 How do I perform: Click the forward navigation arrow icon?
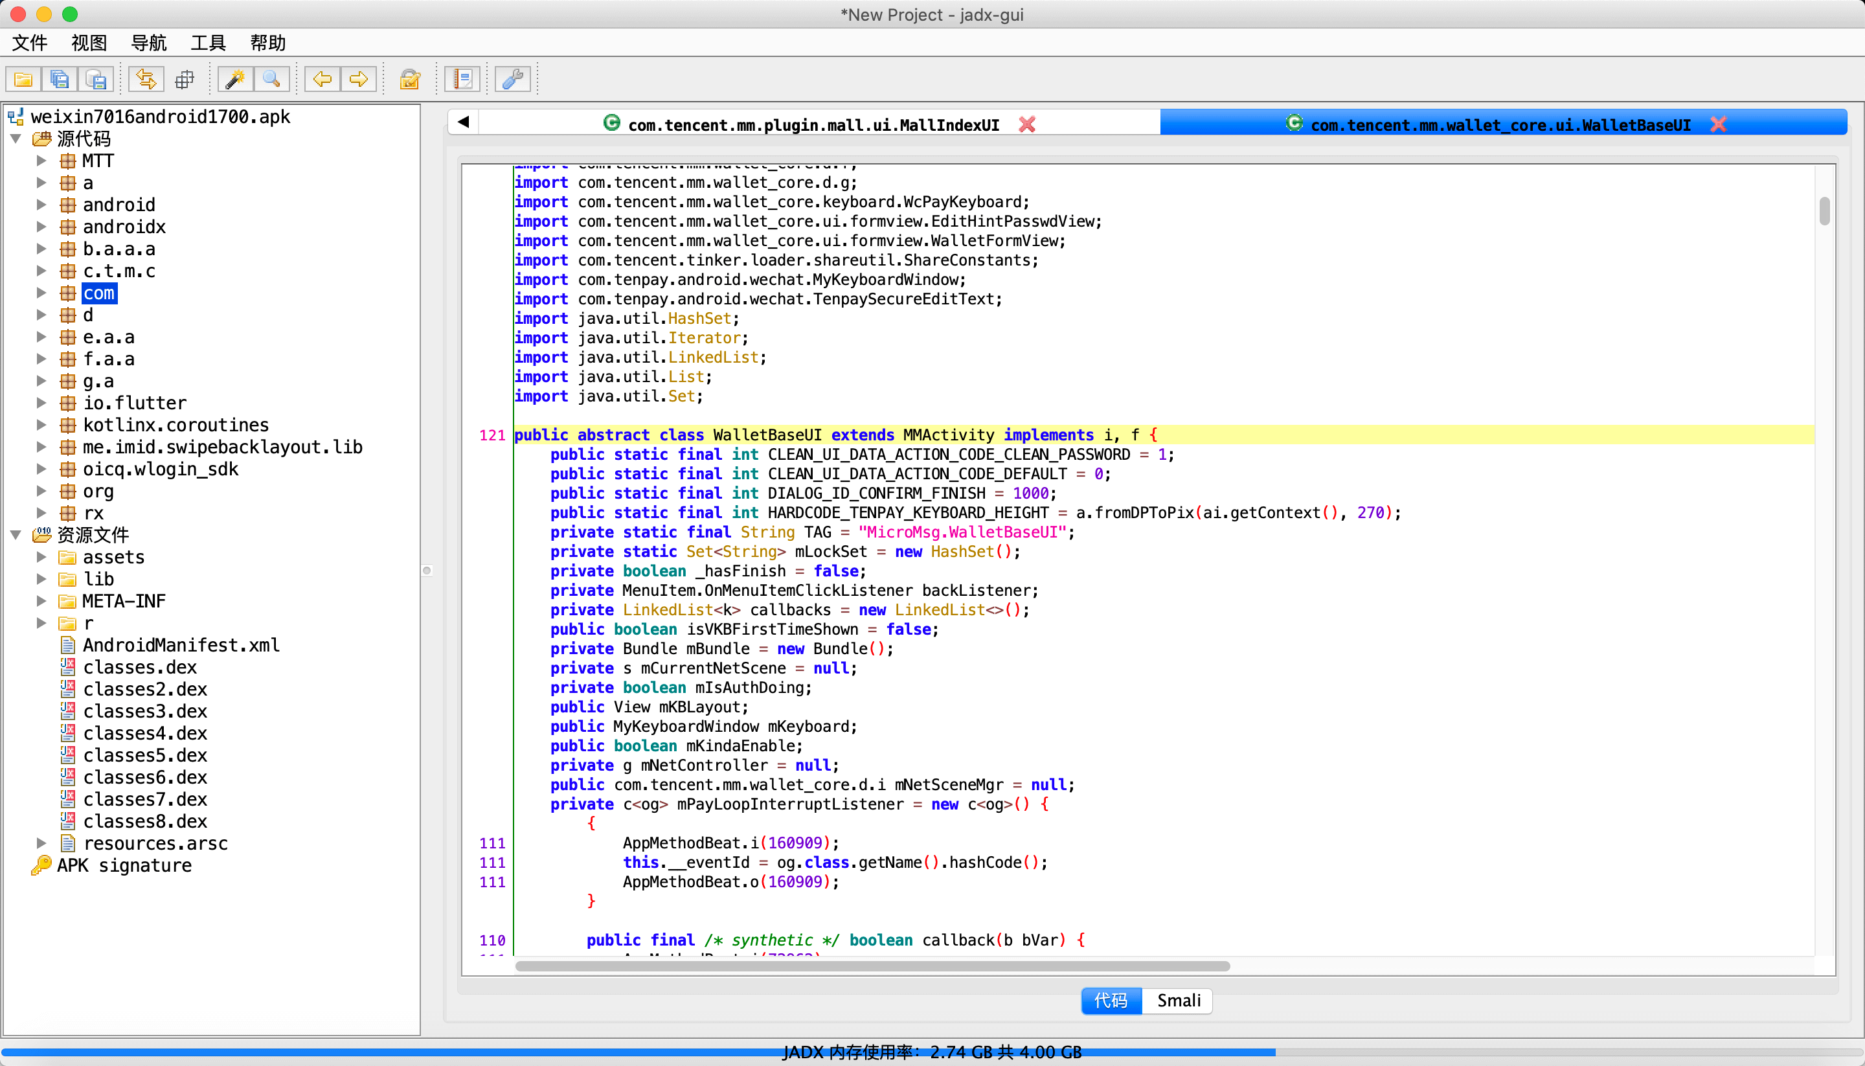point(359,79)
